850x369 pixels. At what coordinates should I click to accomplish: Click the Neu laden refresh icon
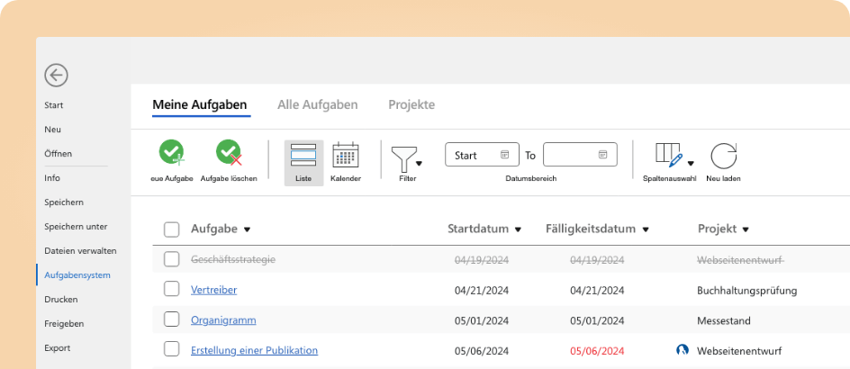724,156
